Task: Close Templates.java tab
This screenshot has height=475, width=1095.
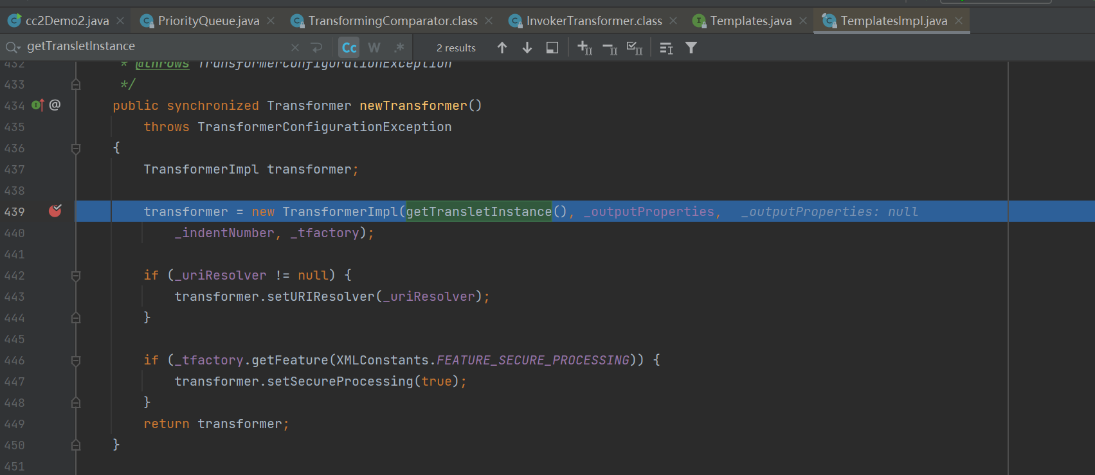Action: click(803, 21)
